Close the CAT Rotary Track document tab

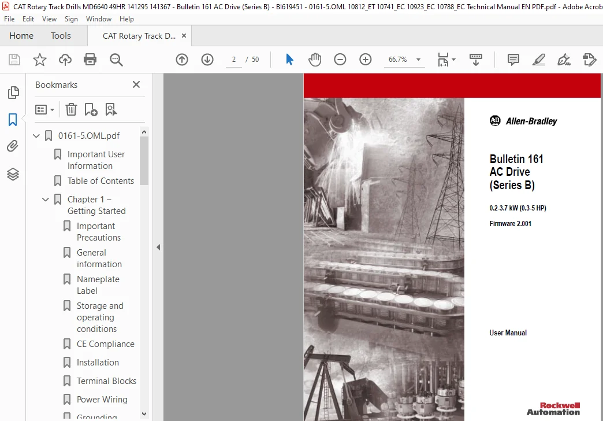click(x=184, y=35)
